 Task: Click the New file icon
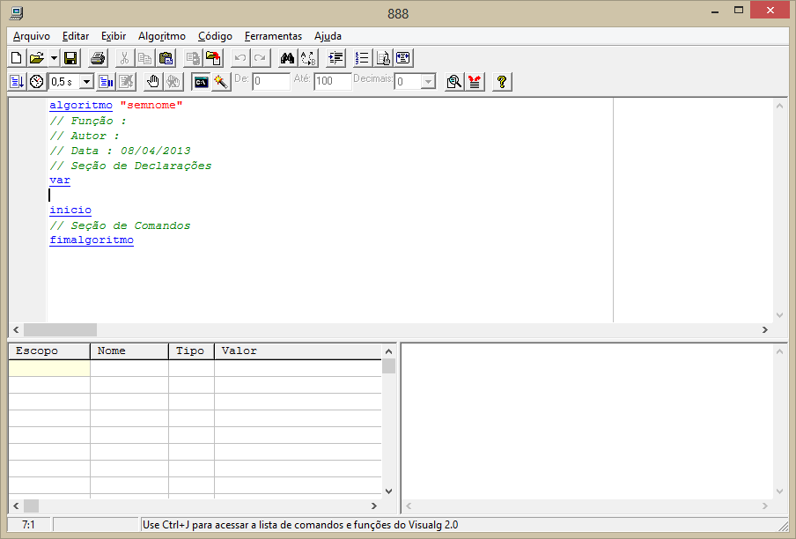[x=17, y=59]
